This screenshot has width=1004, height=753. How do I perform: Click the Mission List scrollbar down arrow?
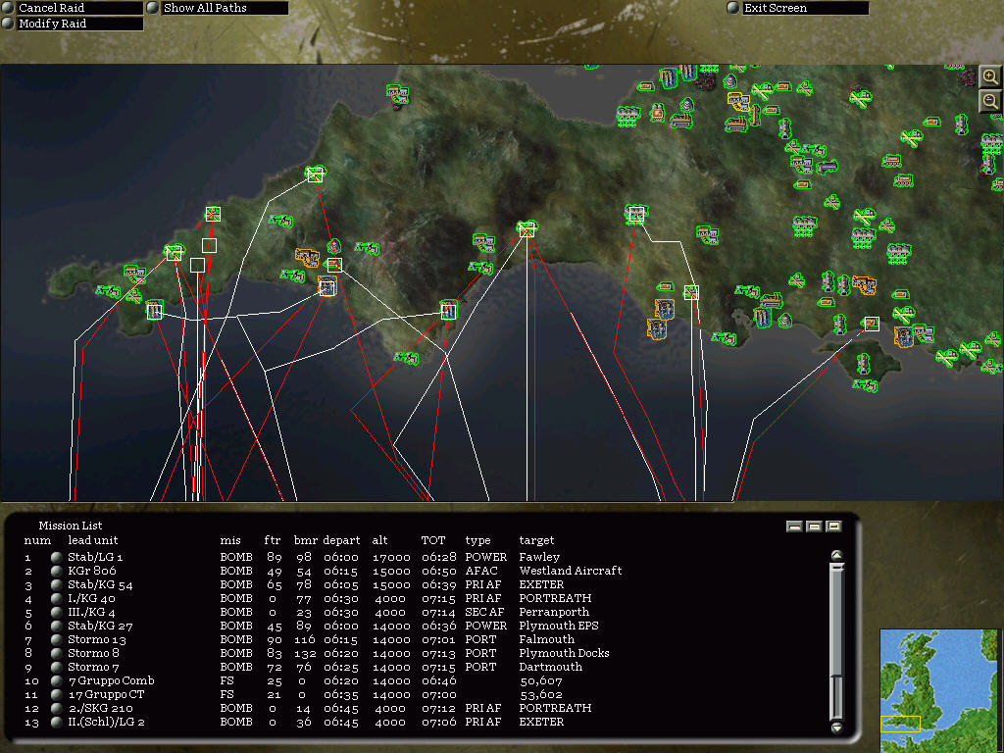click(x=836, y=728)
